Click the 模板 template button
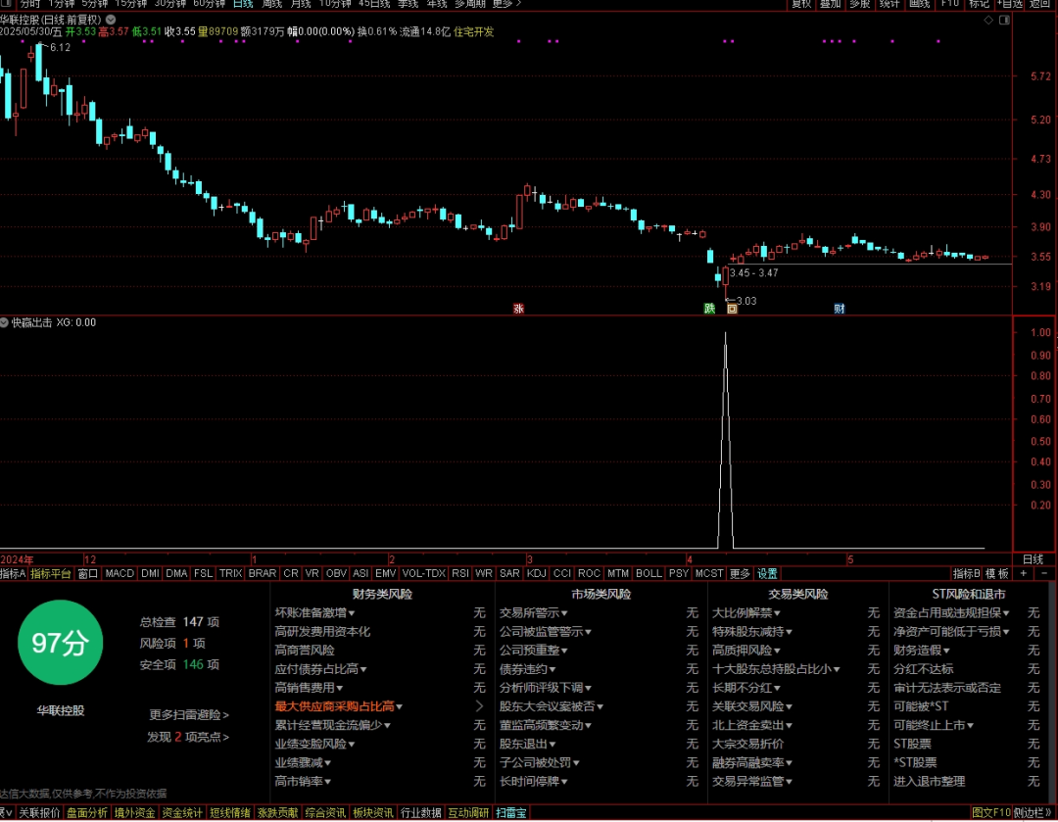The height and width of the screenshot is (822, 1058). 996,573
